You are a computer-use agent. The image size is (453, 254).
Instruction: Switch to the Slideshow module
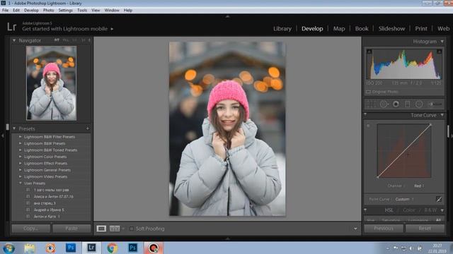click(x=391, y=29)
